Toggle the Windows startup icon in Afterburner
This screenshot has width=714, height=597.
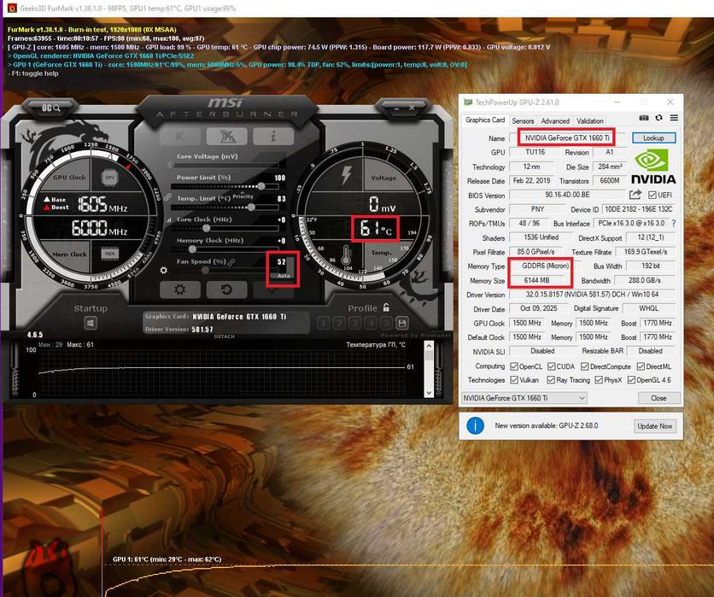coord(91,324)
